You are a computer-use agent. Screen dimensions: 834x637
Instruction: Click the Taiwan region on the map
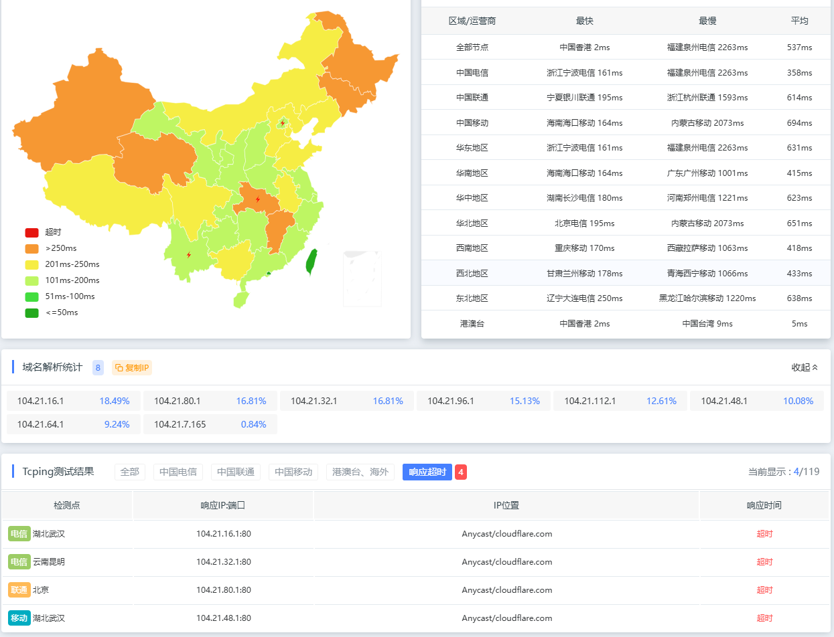(311, 262)
